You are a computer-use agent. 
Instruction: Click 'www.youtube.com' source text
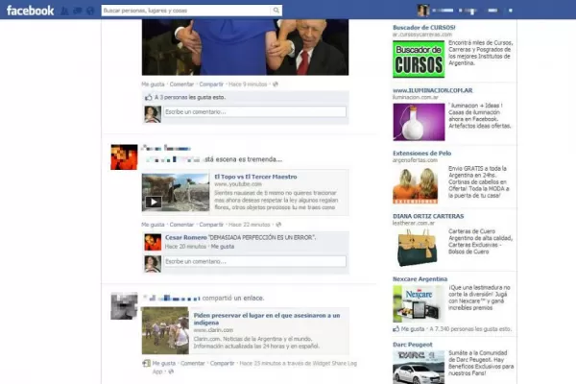point(238,184)
